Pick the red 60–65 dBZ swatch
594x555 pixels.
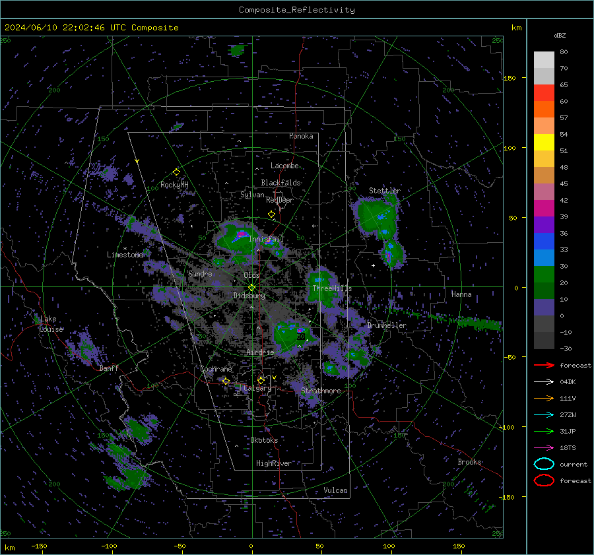point(544,93)
